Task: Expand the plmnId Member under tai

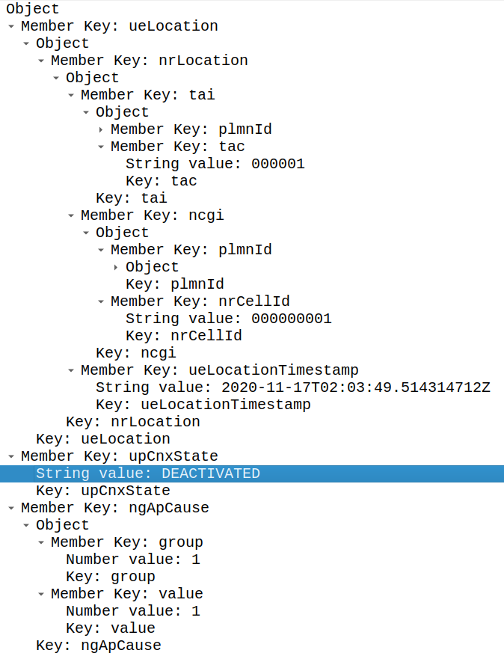Action: [101, 129]
